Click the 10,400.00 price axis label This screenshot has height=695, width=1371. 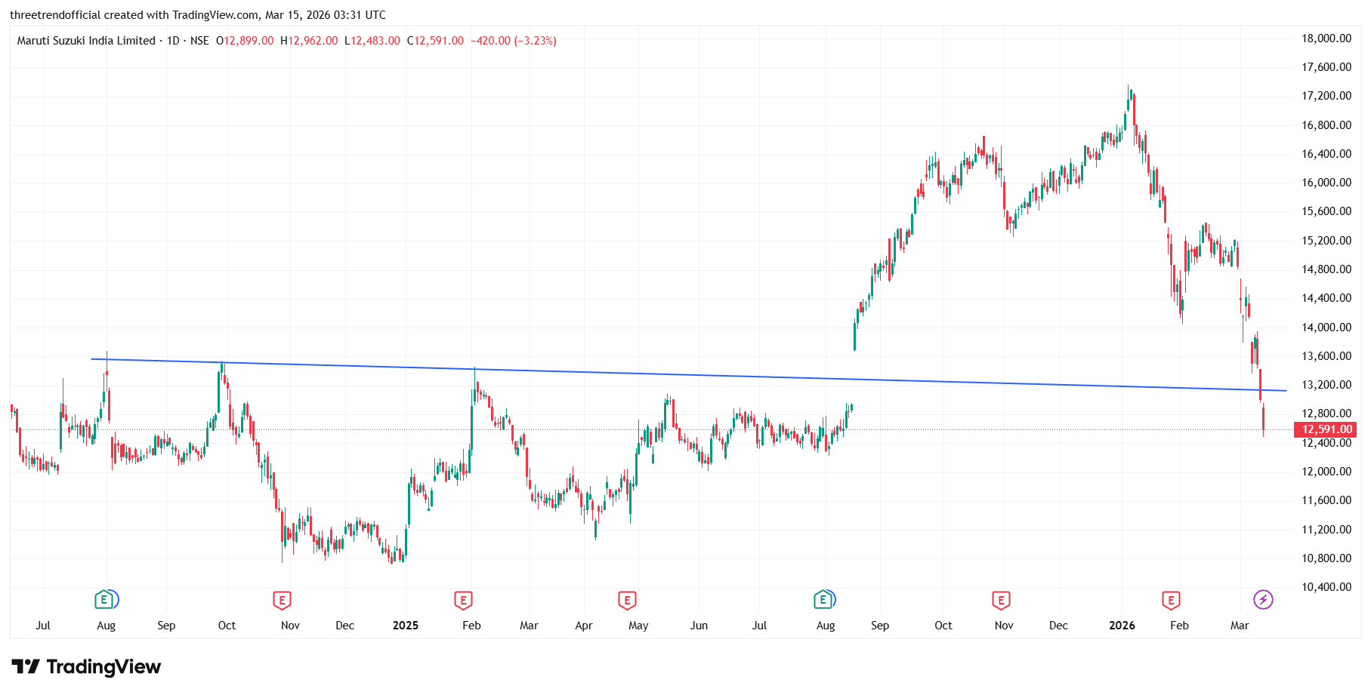click(x=1326, y=587)
